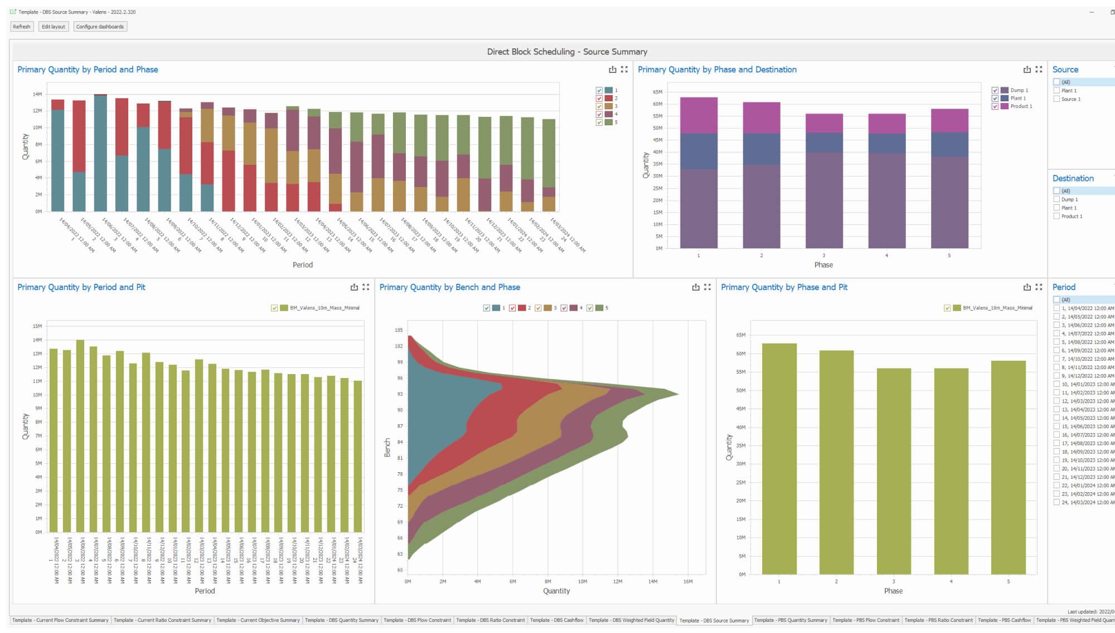Click export icon on Period and Phase chart
The width and height of the screenshot is (1115, 633).
pos(612,70)
